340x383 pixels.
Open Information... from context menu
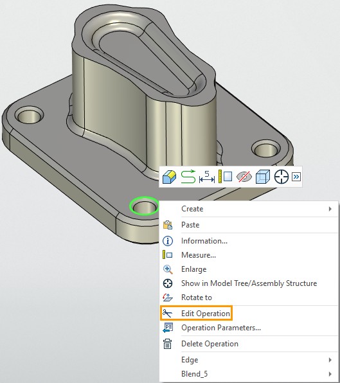pyautogui.click(x=249, y=241)
